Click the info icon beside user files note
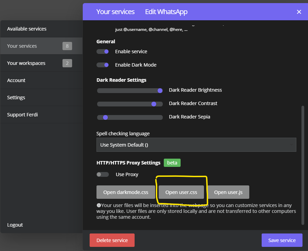Screen dimensions: 308x251 (x=99, y=205)
